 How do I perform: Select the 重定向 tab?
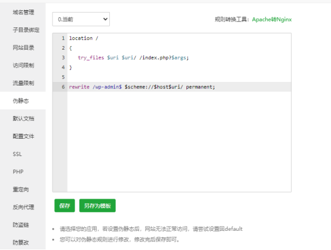[x=23, y=190]
